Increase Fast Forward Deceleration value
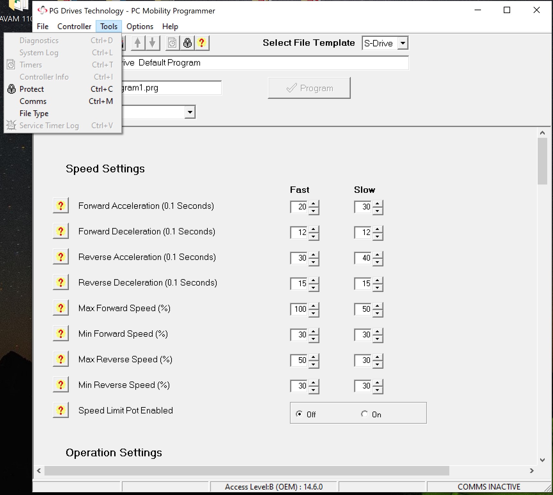The width and height of the screenshot is (553, 495). [314, 229]
